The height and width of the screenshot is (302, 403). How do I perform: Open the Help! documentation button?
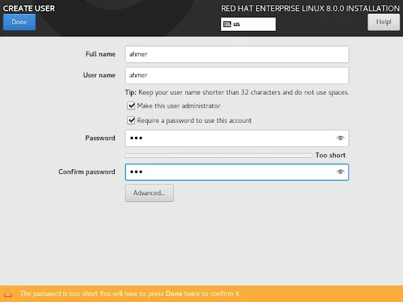384,22
